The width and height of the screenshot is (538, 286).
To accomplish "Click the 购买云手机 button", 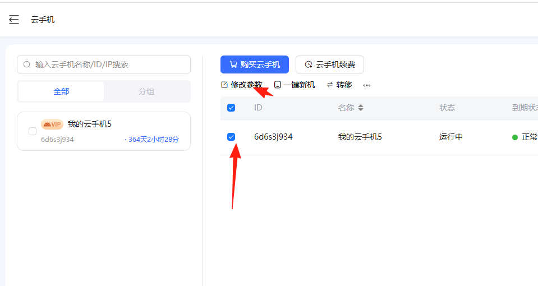I will pyautogui.click(x=255, y=64).
